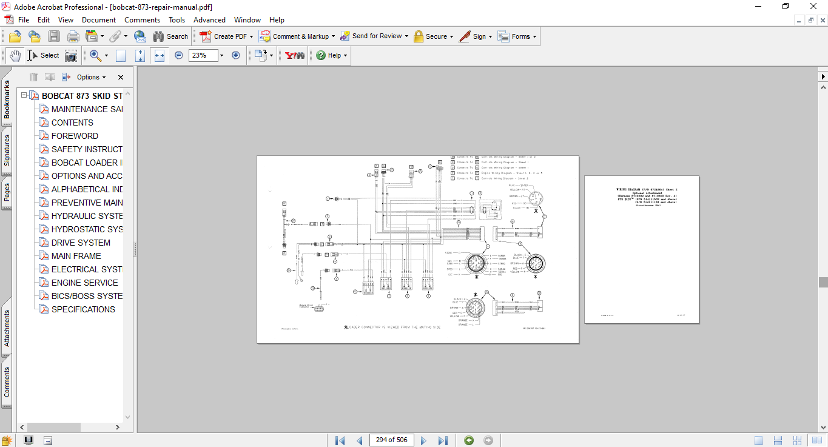Click the Open file folder icon
Viewport: 828px width, 447px height.
point(15,36)
